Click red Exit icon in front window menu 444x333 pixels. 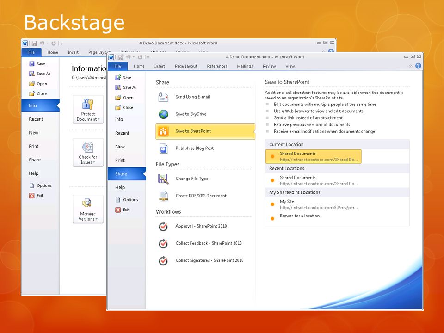click(x=118, y=210)
